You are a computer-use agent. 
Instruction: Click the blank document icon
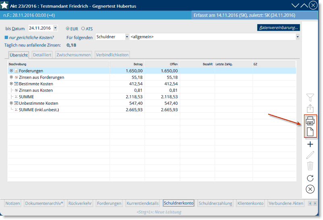pos(310,132)
